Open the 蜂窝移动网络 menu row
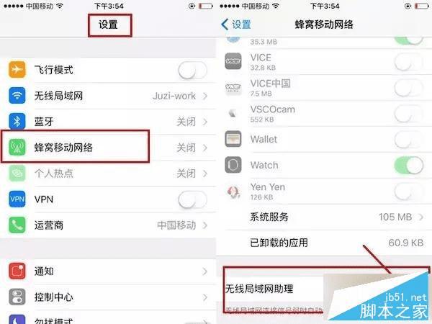 [x=108, y=148]
